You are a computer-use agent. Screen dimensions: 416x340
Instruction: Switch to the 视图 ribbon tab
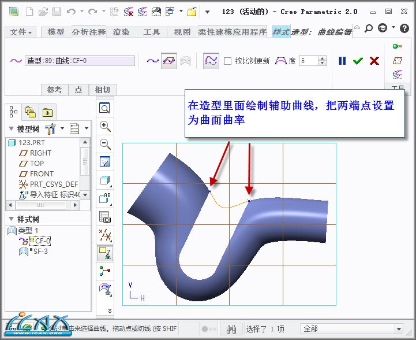click(x=182, y=32)
